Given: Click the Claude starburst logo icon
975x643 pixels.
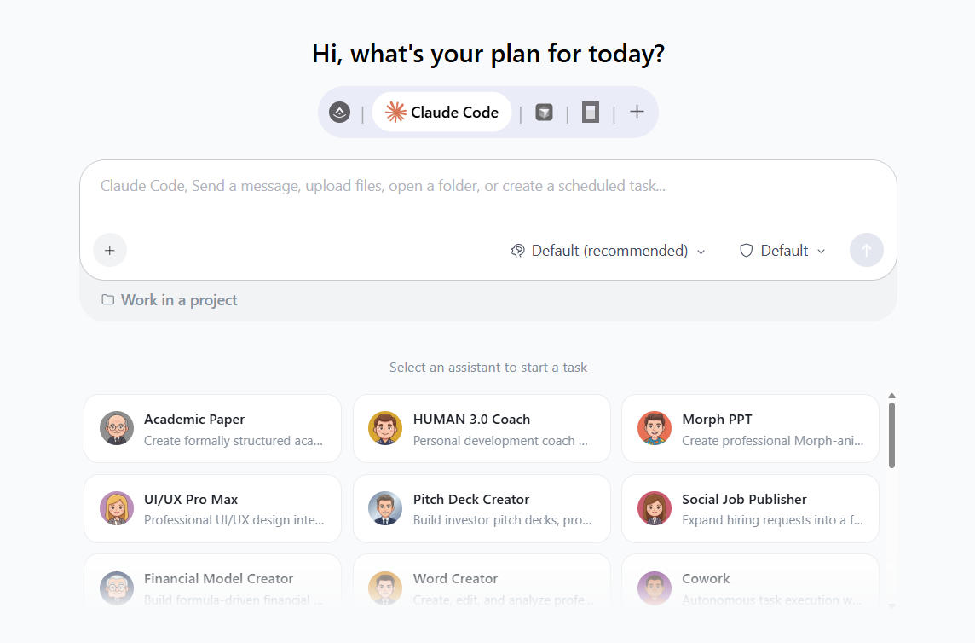Looking at the screenshot, I should pyautogui.click(x=395, y=112).
